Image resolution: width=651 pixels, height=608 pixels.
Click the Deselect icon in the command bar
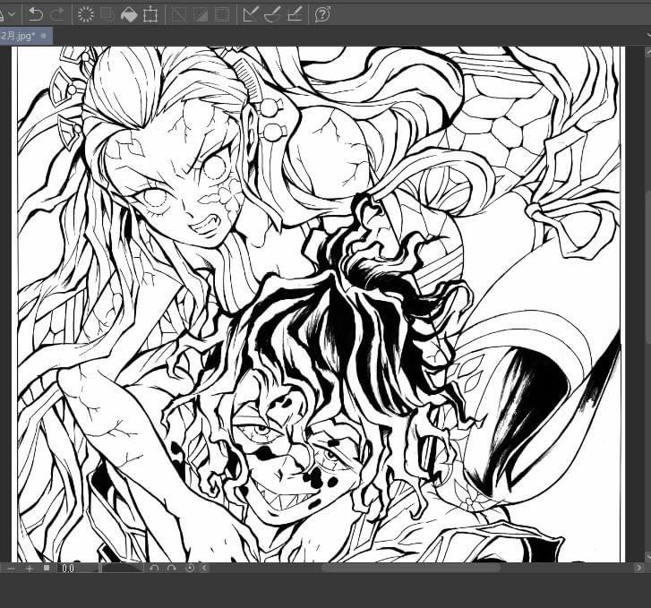179,15
